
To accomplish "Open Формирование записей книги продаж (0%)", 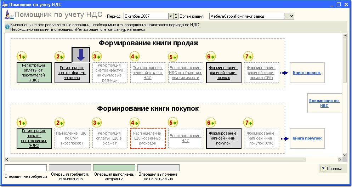I will pyautogui.click(x=261, y=73).
